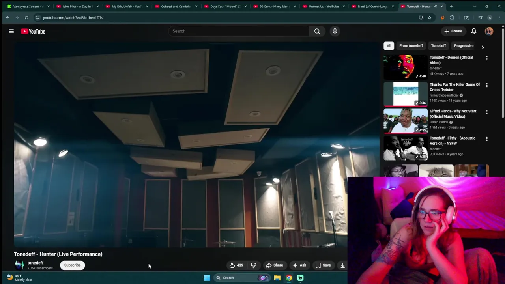Select the From tonedeff filter chip

411,46
